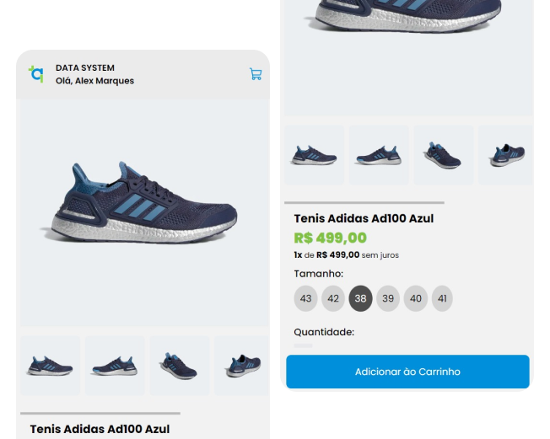
Task: Click 'DATA SYSTEM' header text
Action: [85, 68]
